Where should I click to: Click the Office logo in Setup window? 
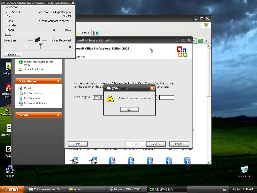182,52
